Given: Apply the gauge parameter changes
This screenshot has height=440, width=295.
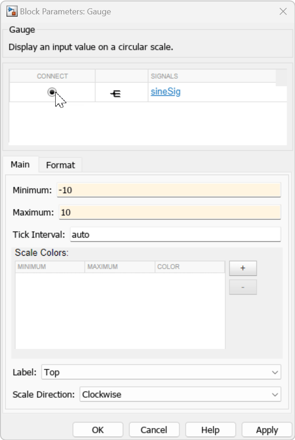Looking at the screenshot, I should 267,429.
